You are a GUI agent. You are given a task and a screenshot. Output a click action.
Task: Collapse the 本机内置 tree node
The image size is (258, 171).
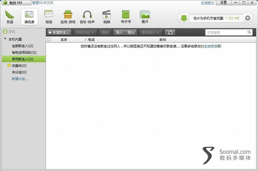point(5,39)
